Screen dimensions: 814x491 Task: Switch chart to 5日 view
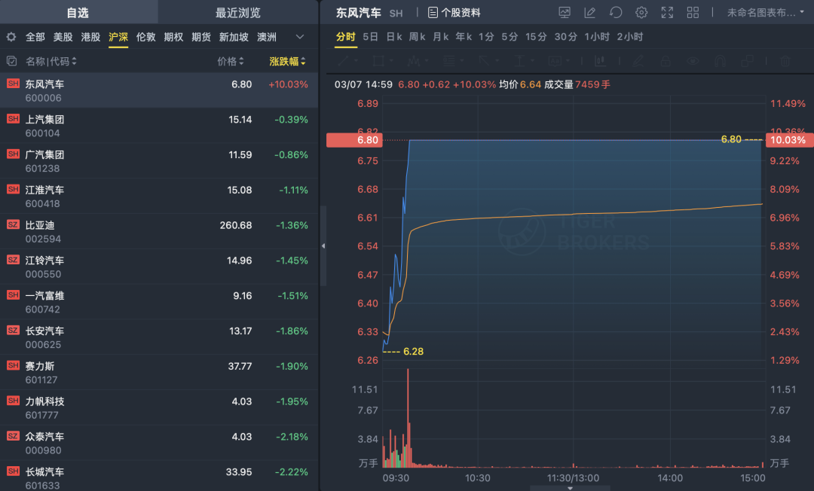[x=370, y=37]
